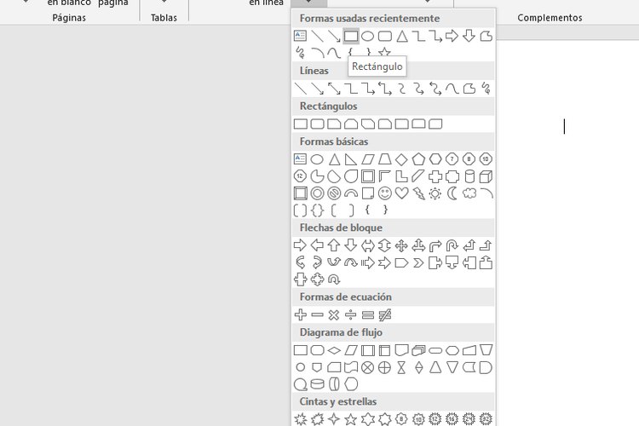
Task: Select the prohibition 'no symbol' shape
Action: click(334, 193)
